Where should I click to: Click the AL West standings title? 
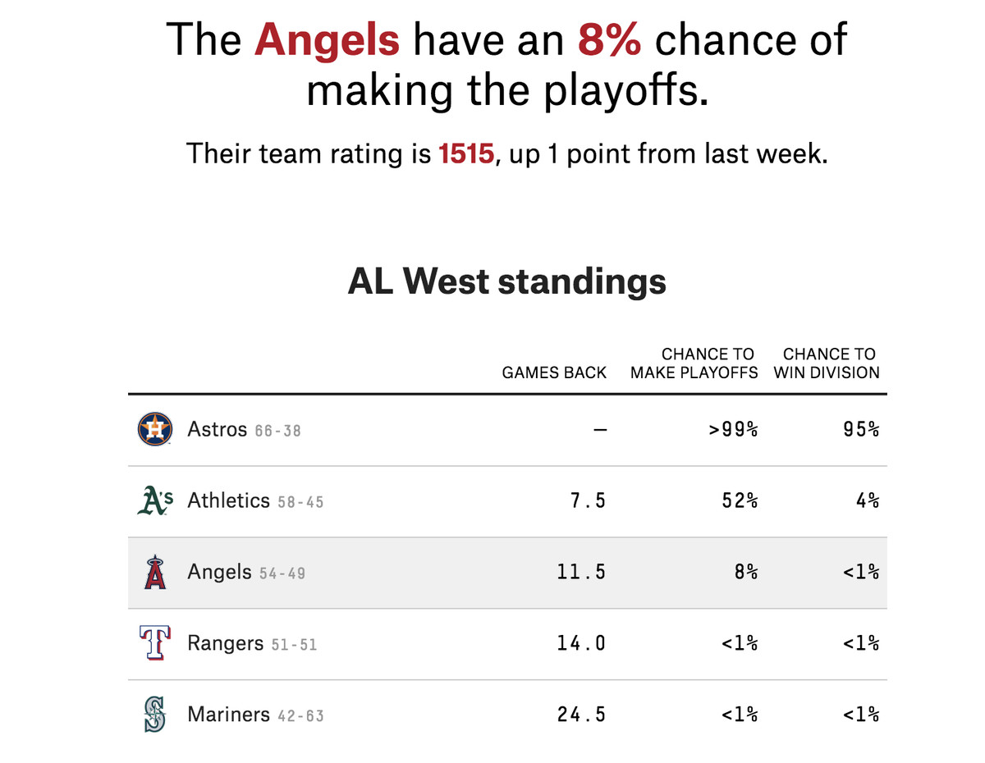pos(506,281)
